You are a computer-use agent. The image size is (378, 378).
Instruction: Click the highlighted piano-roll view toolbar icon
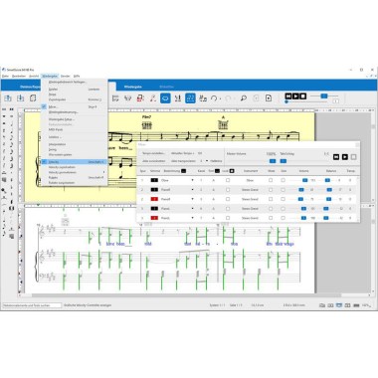coord(190,98)
